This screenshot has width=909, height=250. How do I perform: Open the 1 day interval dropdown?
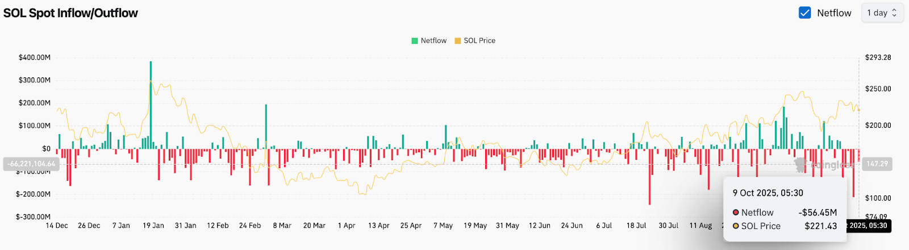point(881,13)
